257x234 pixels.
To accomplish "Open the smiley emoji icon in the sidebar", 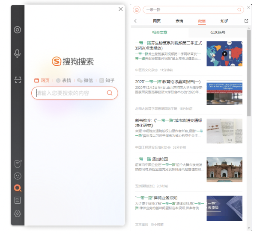I will [x=18, y=176].
